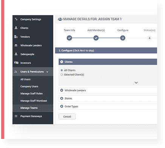Screen dimensions: 165x148
Task: Click the team icon beside Manage Details heading
Action: click(x=60, y=19)
